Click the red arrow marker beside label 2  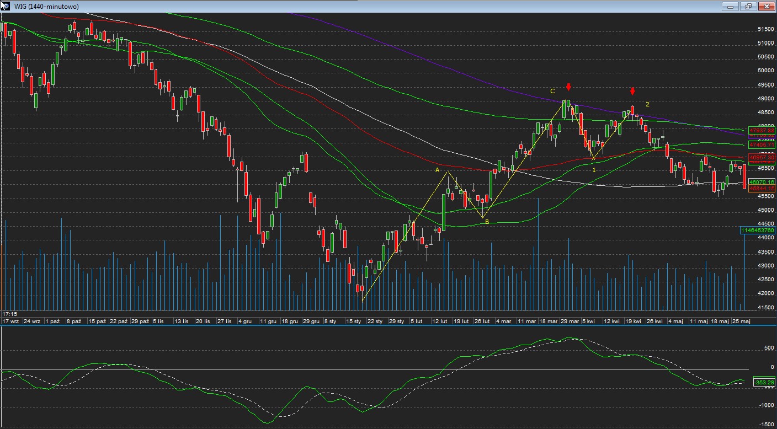tap(633, 91)
